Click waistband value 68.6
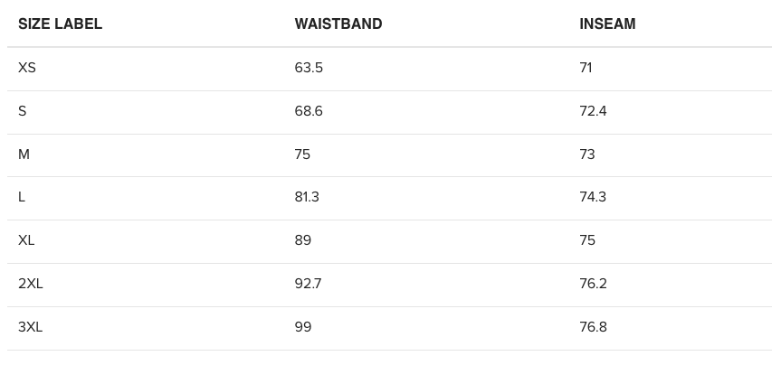Viewport: 781px width, 384px height. [x=309, y=111]
